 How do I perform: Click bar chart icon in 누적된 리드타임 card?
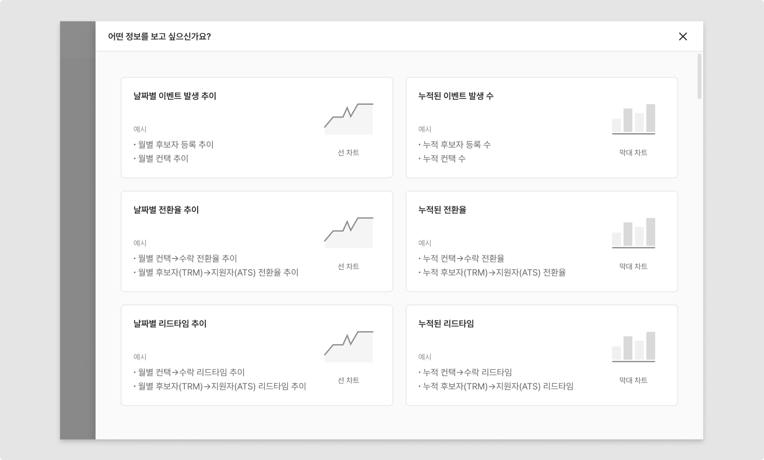pyautogui.click(x=633, y=347)
